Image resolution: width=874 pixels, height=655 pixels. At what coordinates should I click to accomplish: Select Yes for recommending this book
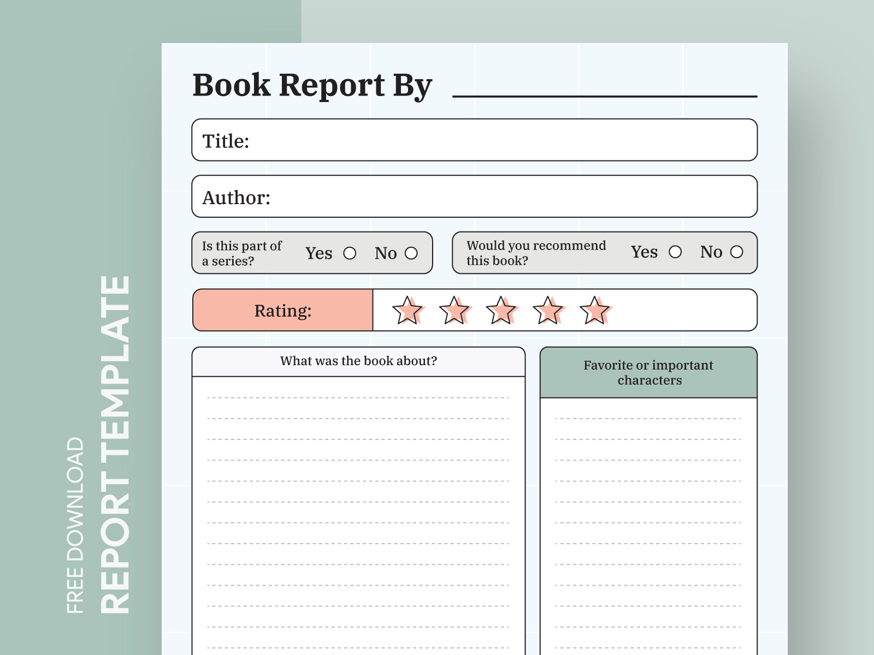pos(676,252)
